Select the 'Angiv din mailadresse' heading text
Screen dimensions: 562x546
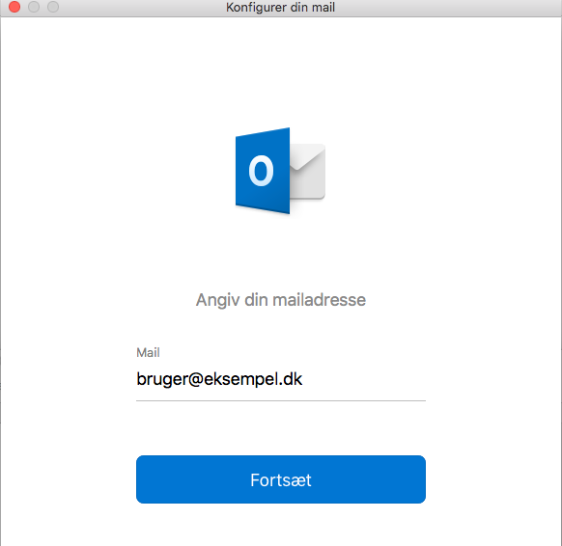[281, 300]
